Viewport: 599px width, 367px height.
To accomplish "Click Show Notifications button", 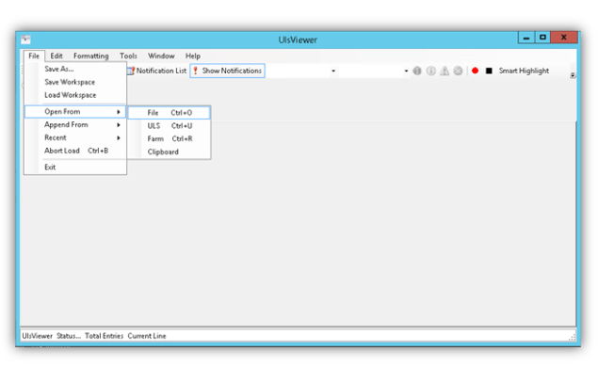I will [x=227, y=71].
